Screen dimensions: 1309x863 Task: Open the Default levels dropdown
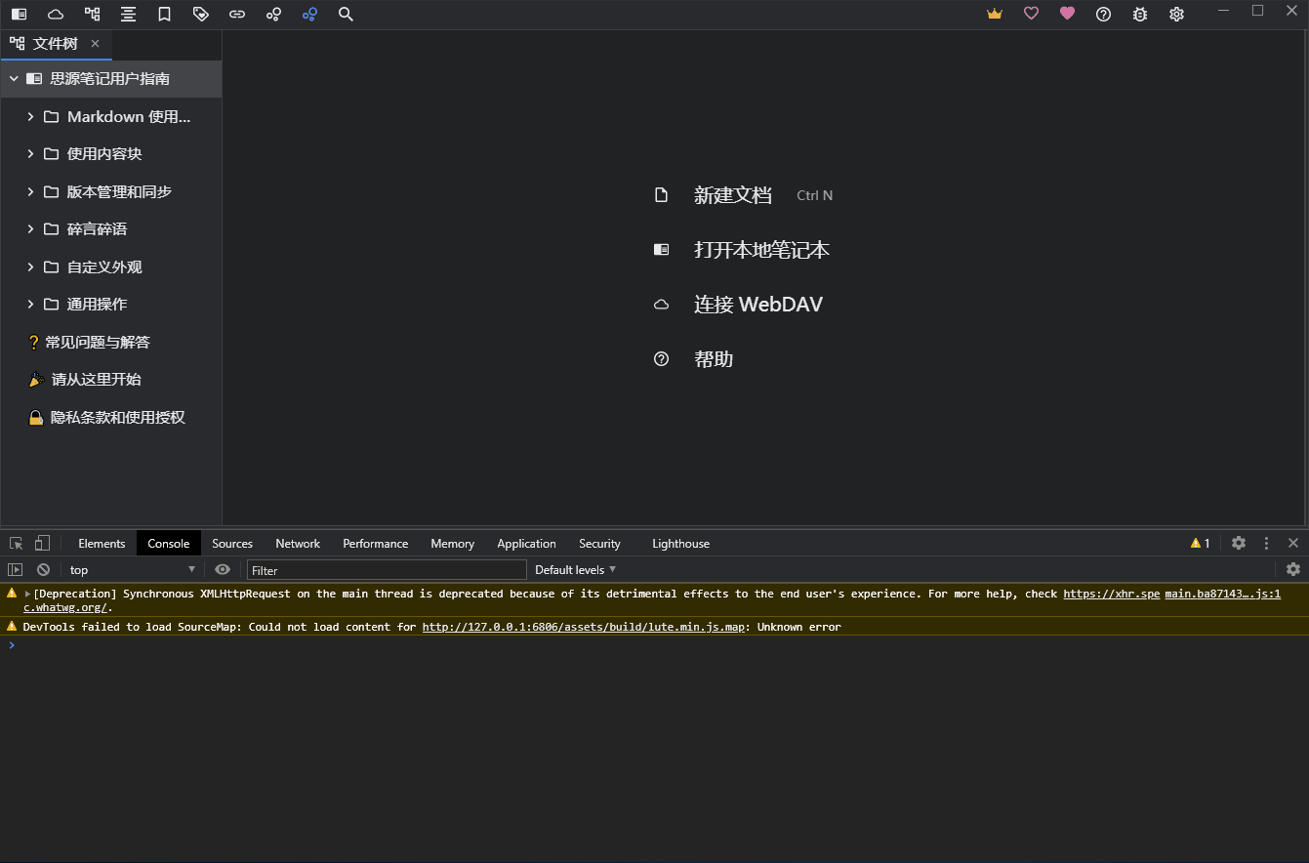coord(576,570)
